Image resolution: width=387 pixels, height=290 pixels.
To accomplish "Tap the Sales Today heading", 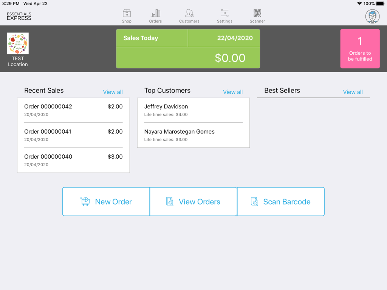I will coord(141,38).
